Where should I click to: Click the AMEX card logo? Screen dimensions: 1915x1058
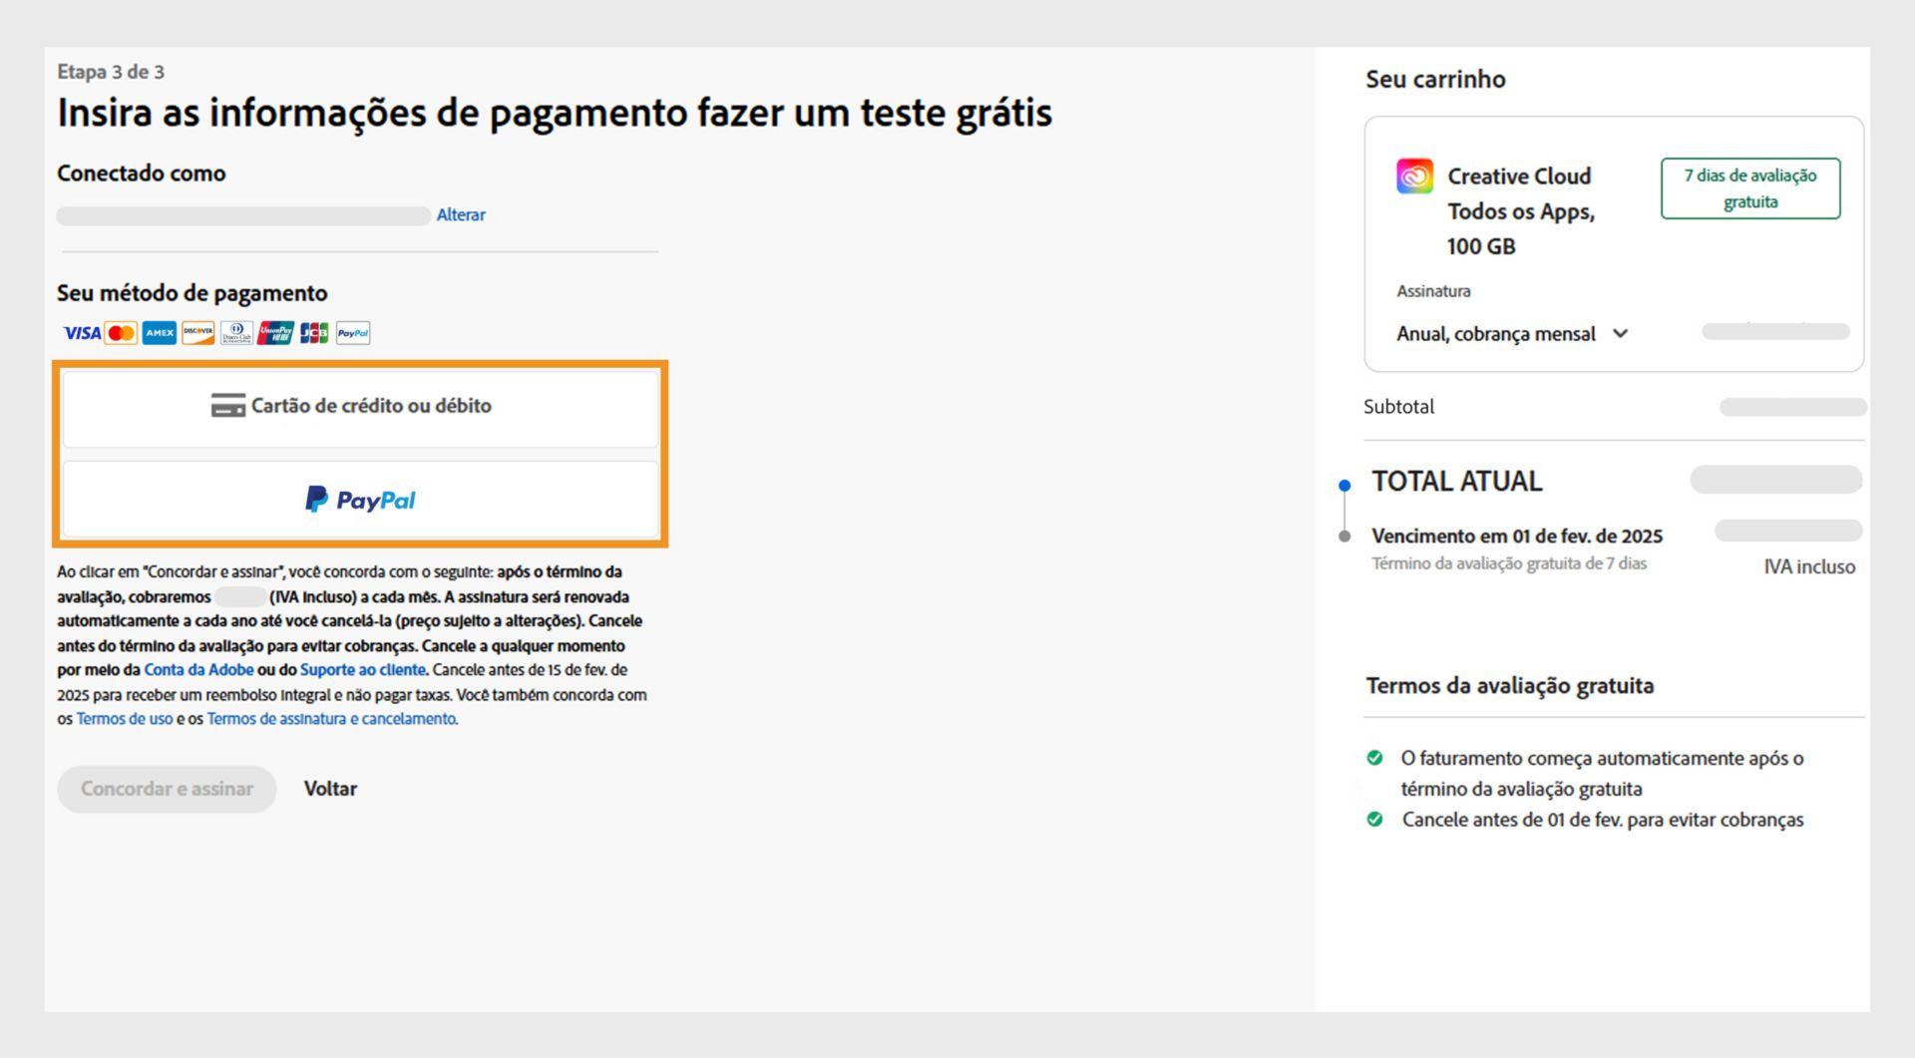coord(160,333)
